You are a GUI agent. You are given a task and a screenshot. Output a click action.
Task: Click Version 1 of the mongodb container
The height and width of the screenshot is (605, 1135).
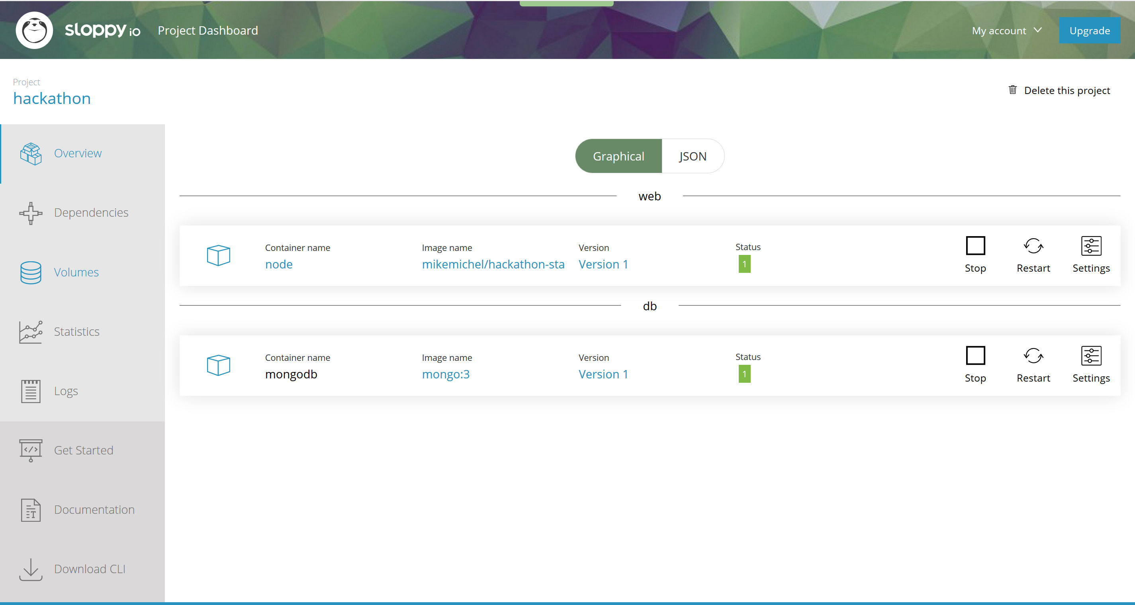(x=603, y=374)
